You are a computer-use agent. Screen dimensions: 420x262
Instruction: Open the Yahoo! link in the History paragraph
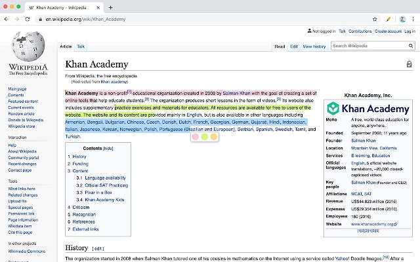pyautogui.click(x=343, y=259)
